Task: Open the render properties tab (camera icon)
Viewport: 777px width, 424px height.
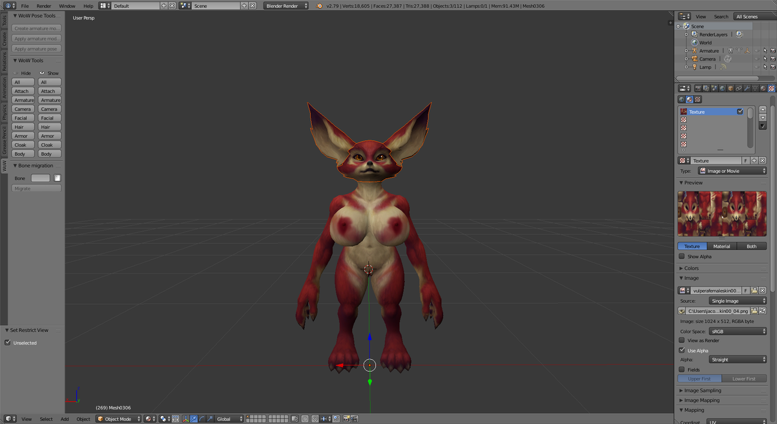Action: 698,89
